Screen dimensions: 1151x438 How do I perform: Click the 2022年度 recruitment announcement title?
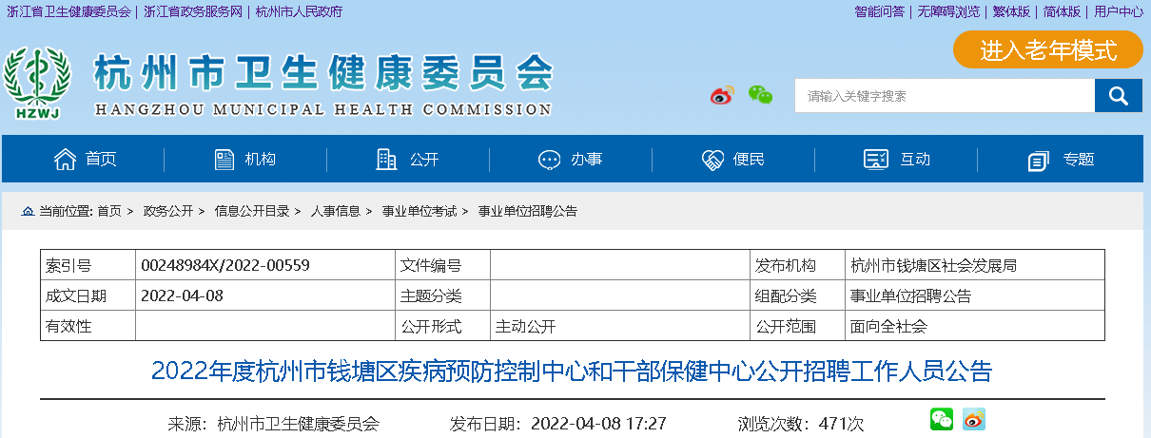coord(572,371)
